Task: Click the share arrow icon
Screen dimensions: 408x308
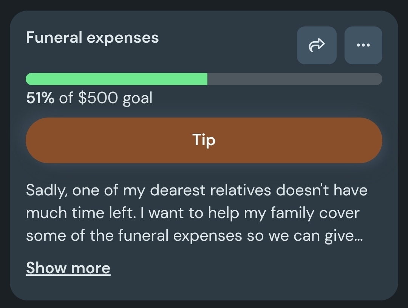Action: pos(317,45)
